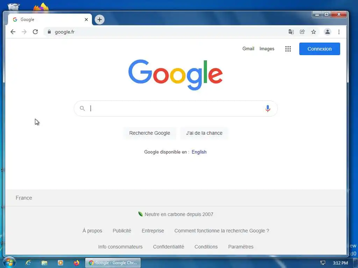Image resolution: width=358 pixels, height=268 pixels.
Task: Open the Conditions footer link
Action: coord(206,247)
